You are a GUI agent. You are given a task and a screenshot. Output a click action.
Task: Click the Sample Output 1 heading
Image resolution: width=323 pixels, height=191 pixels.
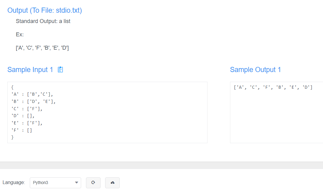[256, 70]
